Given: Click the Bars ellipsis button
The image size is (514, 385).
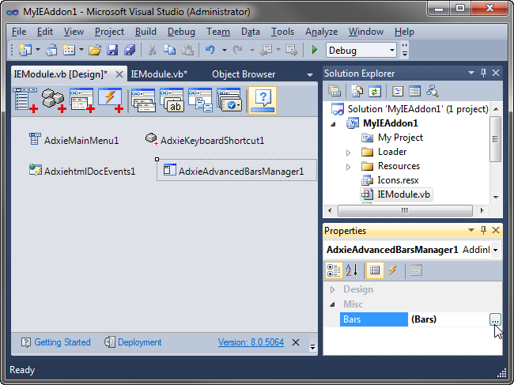Looking at the screenshot, I should 495,319.
